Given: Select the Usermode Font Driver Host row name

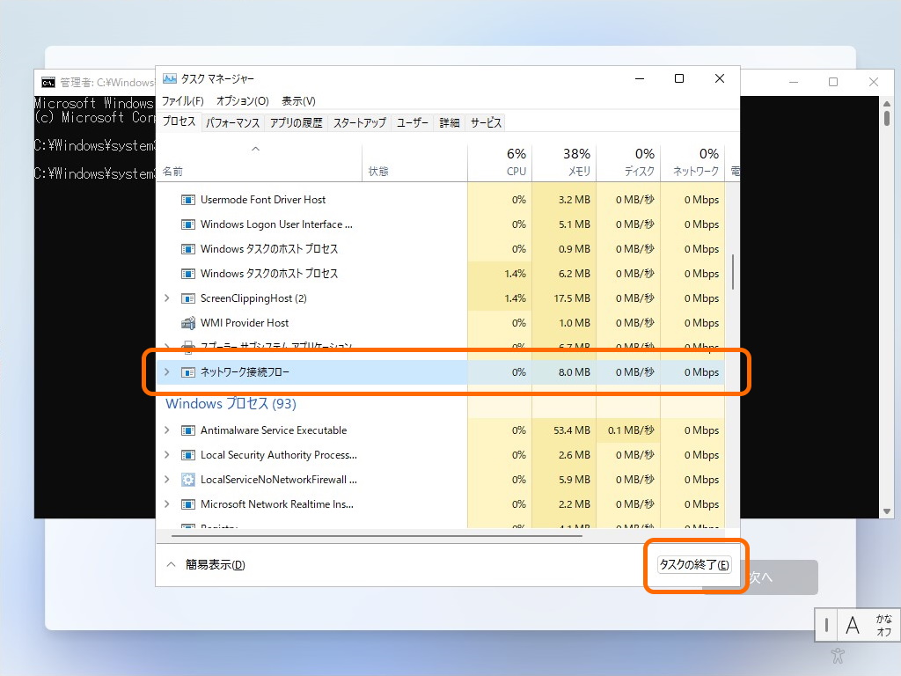Looking at the screenshot, I should point(262,200).
